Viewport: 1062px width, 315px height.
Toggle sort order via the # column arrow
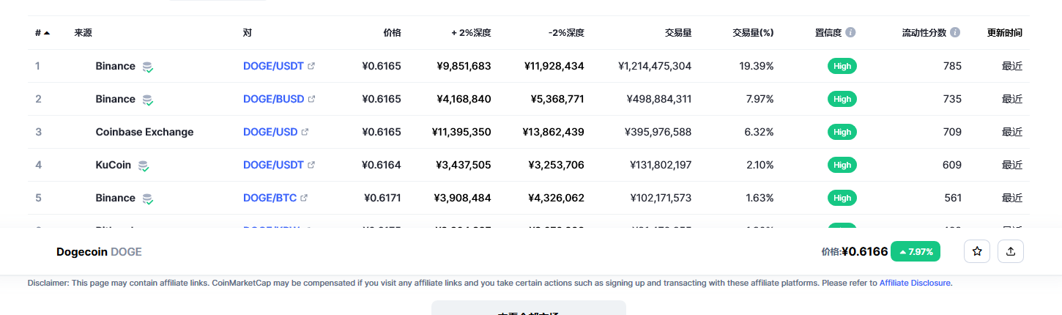point(47,33)
